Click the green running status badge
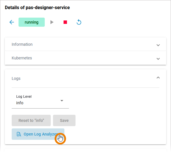This screenshot has width=171, height=152. (32, 22)
